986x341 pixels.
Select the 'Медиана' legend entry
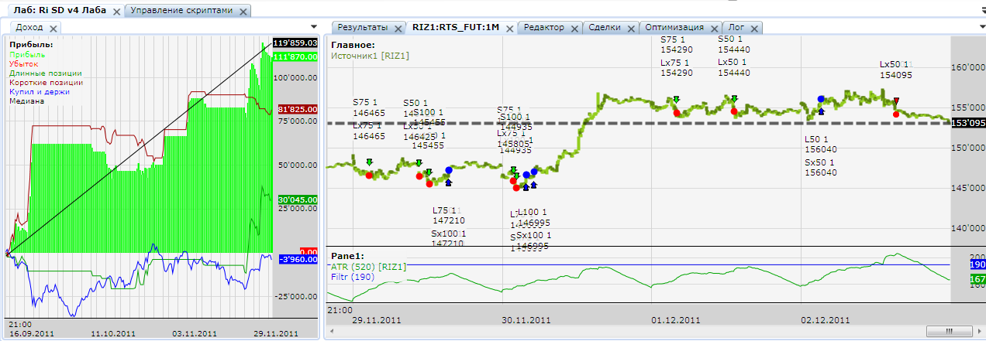point(27,101)
